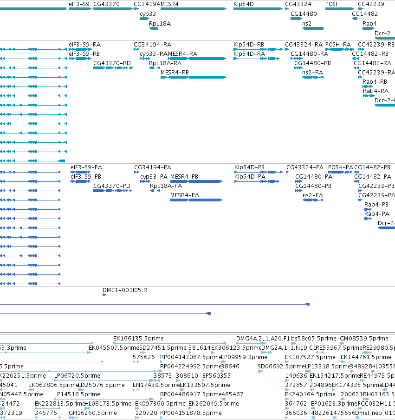Viewport: 395px width, 420px height.
Task: Select protein cyp33-PA
Action: [x=145, y=181]
